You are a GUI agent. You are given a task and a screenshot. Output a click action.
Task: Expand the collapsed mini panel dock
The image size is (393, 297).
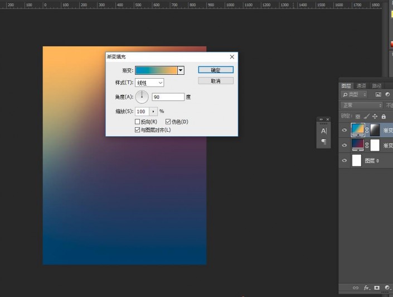321,119
